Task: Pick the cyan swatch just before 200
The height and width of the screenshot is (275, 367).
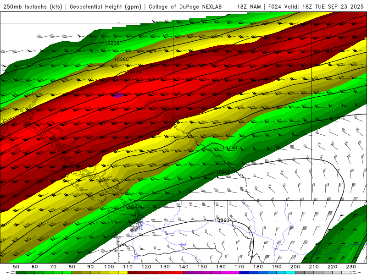Action: tap(290, 272)
